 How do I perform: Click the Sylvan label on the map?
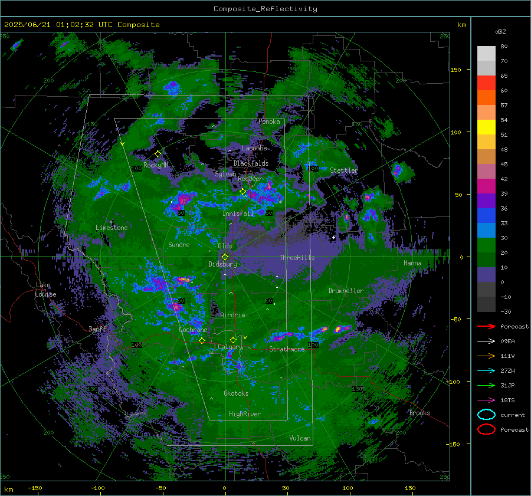(x=225, y=174)
